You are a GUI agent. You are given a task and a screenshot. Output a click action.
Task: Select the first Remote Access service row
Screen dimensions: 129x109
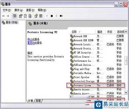click(97, 89)
